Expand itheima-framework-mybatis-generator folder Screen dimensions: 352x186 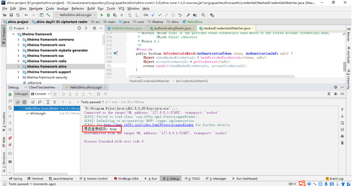pyautogui.click(x=19, y=50)
